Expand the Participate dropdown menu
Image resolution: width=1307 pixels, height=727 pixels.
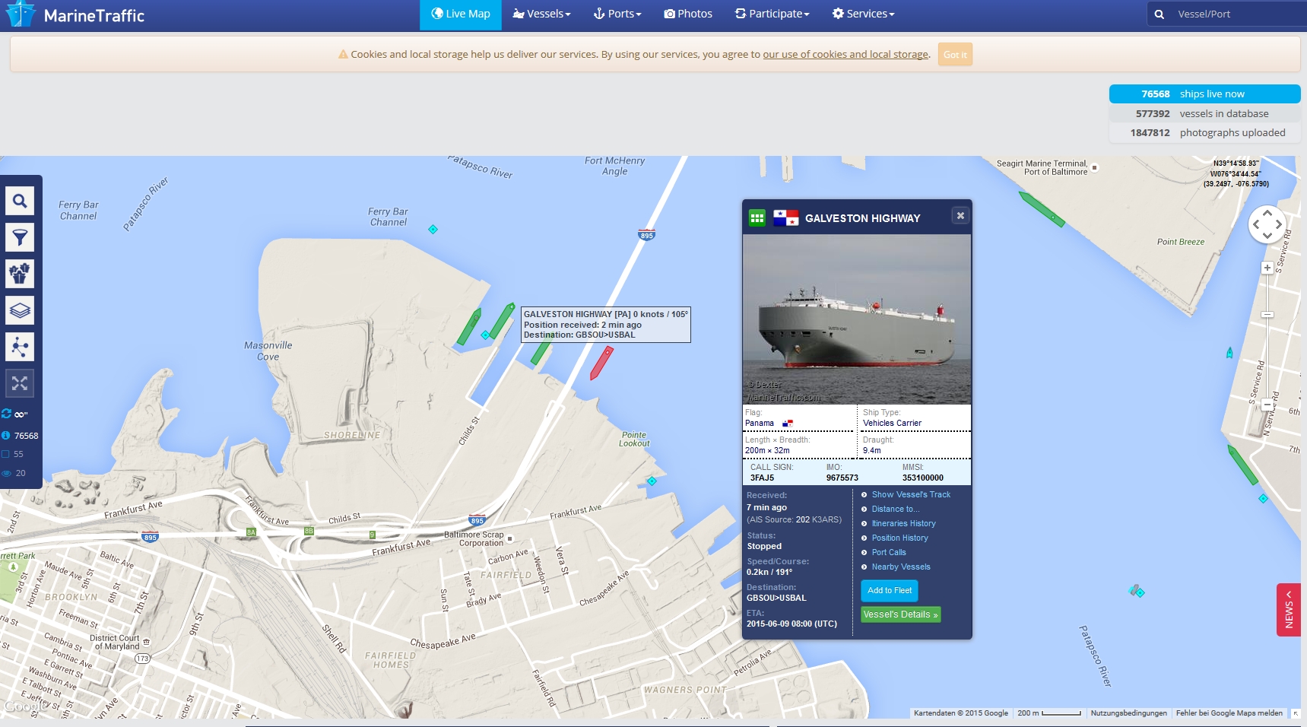[x=772, y=14]
